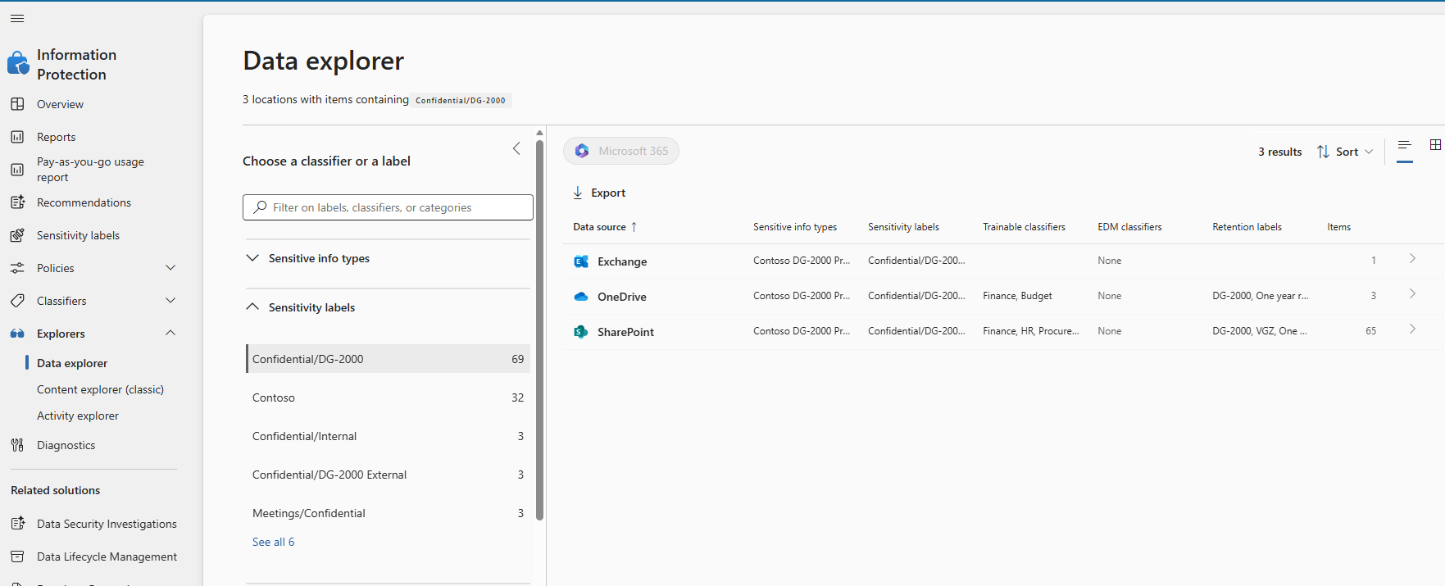Click the Sort arrows icon
The width and height of the screenshot is (1445, 586).
1323,152
